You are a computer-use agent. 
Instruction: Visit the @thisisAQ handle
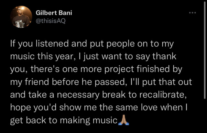[50, 21]
